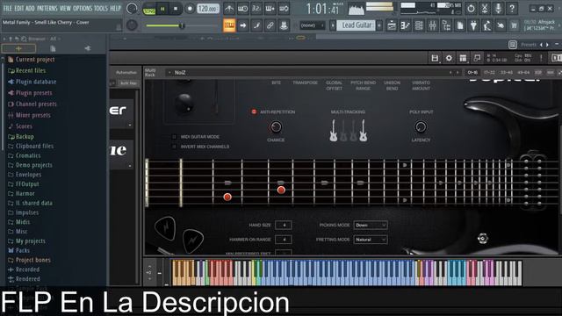Click the microphone icon in top bar

point(498,9)
